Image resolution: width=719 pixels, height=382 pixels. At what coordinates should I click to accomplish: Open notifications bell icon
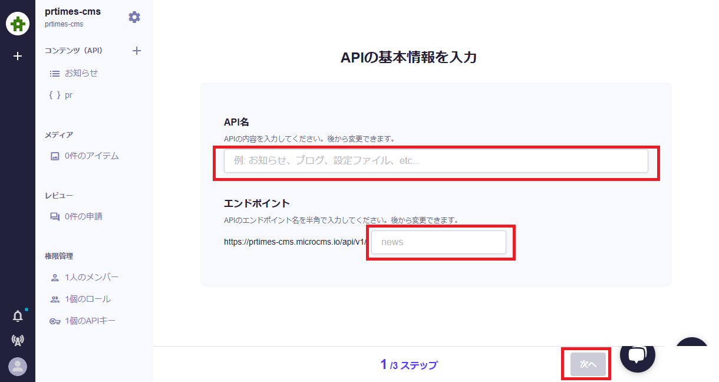pos(18,317)
